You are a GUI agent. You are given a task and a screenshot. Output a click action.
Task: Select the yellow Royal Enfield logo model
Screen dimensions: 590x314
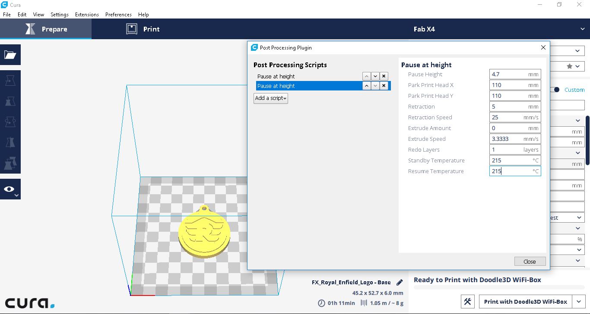coord(204,233)
